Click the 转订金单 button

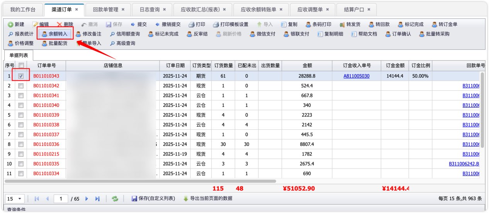click(445, 24)
